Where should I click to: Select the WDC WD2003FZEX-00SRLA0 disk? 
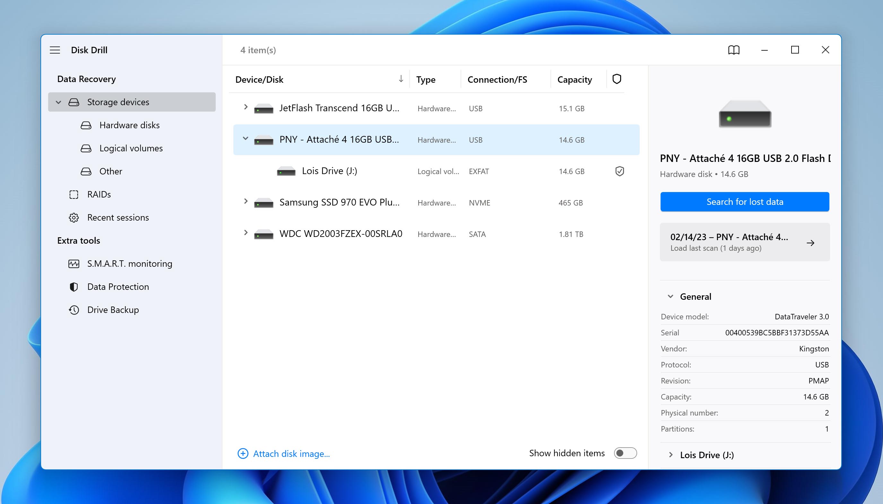(x=340, y=234)
